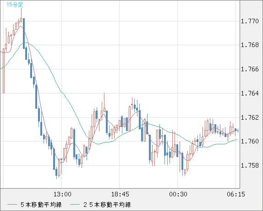Click the 1.764 price axis label
The width and height of the screenshot is (263, 211).
(250, 93)
